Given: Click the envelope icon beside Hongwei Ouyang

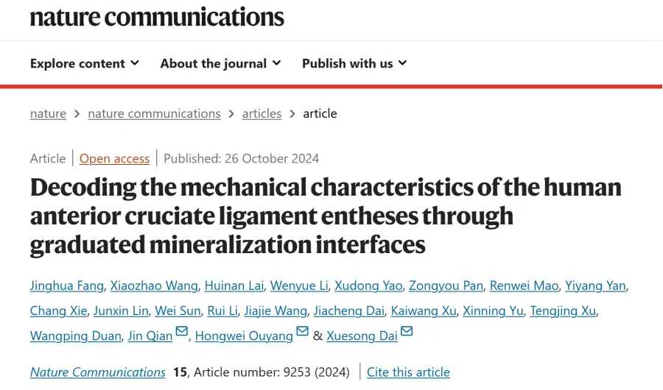Looking at the screenshot, I should point(302,333).
